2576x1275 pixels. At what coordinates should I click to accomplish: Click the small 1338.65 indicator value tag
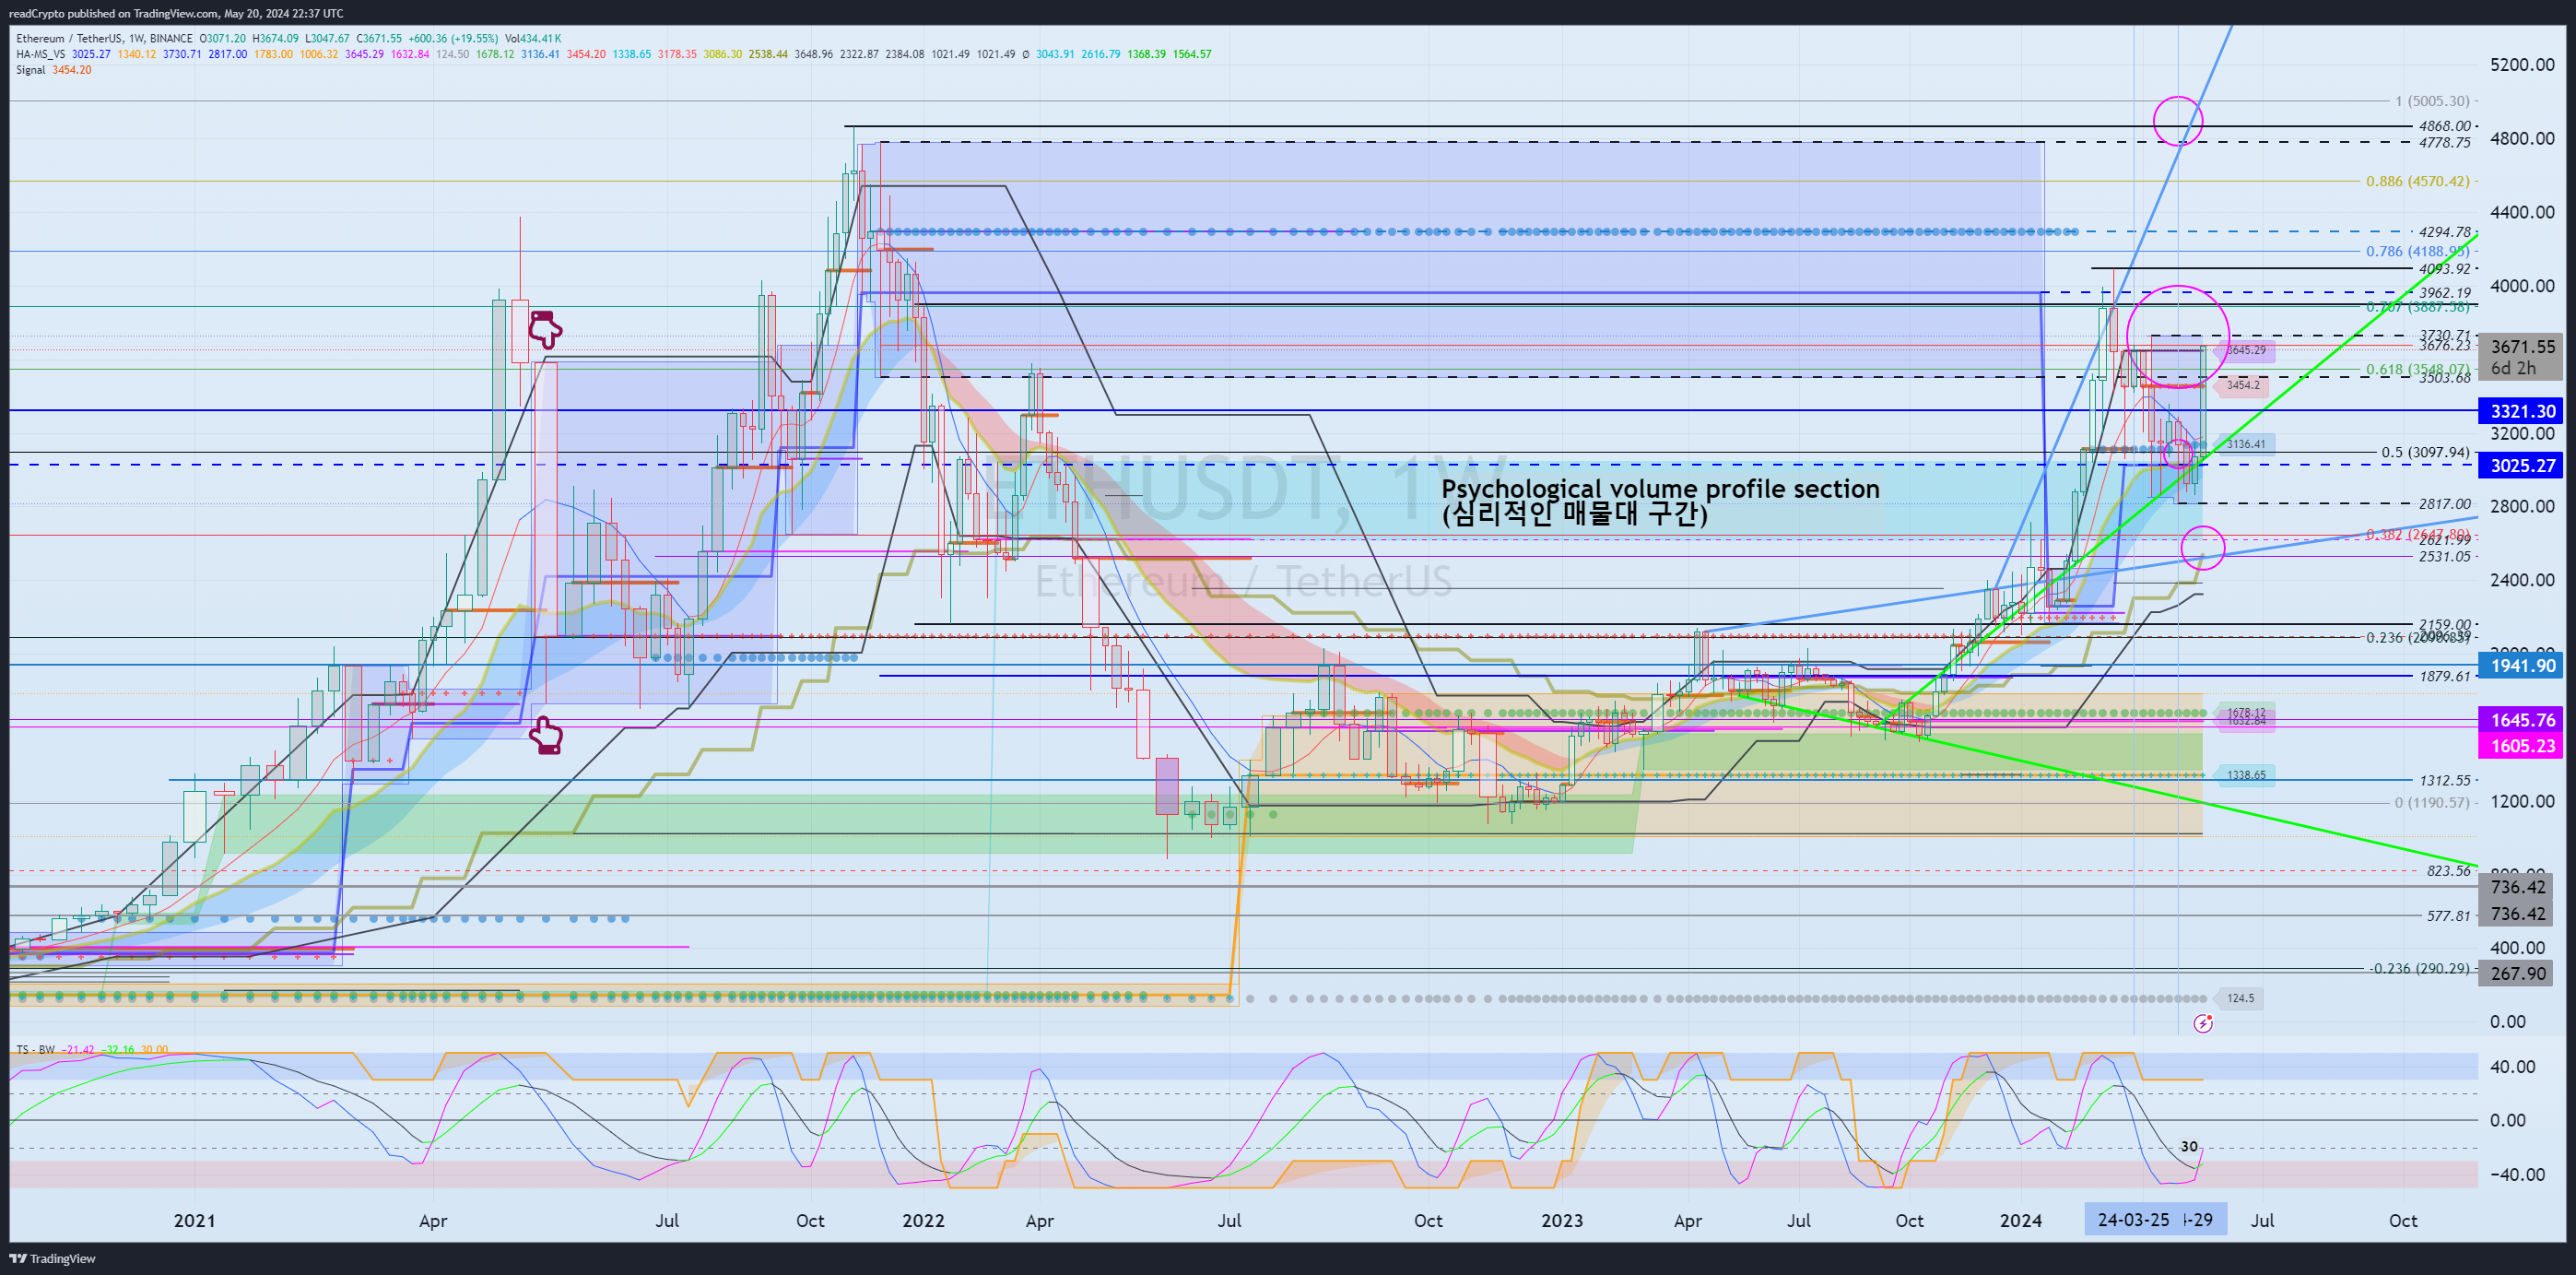click(x=2246, y=775)
